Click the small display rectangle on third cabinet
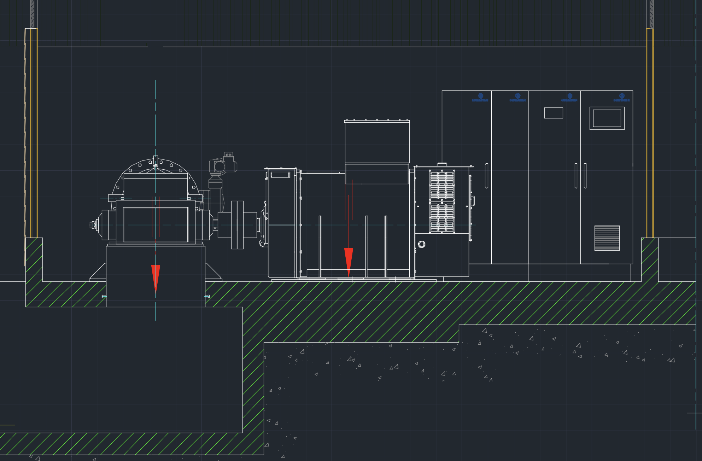 click(554, 113)
